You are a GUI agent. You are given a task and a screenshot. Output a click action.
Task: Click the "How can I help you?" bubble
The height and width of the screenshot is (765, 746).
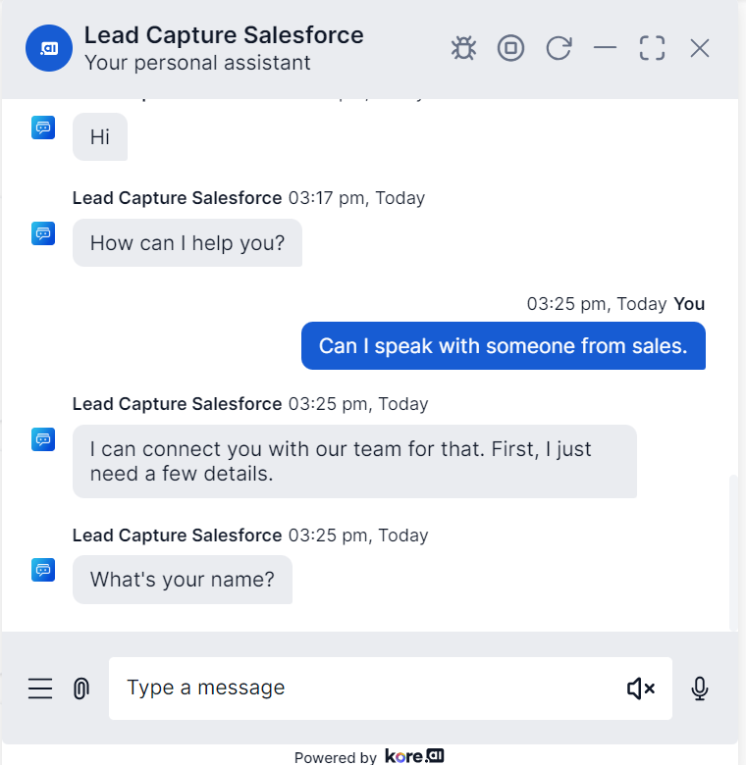[187, 243]
